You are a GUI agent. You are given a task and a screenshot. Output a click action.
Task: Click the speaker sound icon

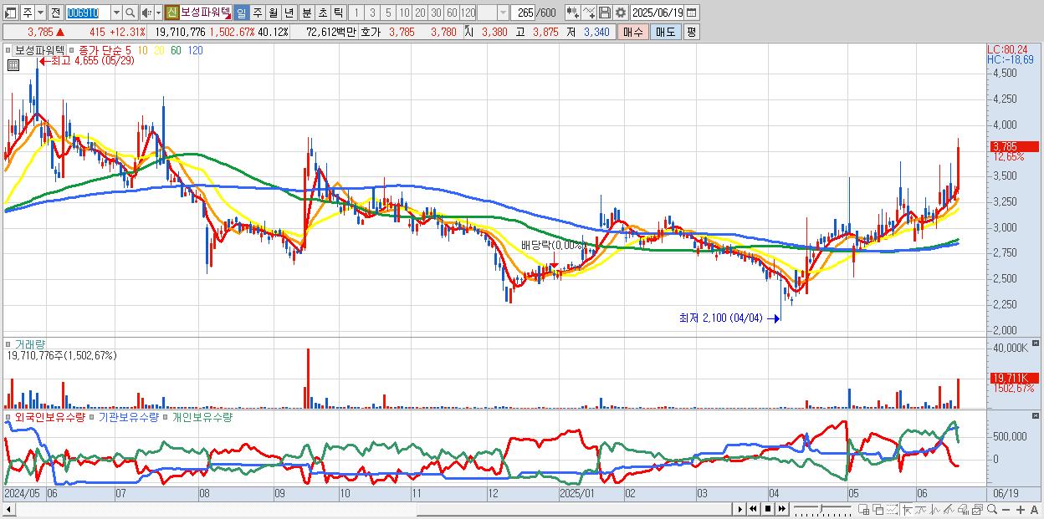coord(146,13)
